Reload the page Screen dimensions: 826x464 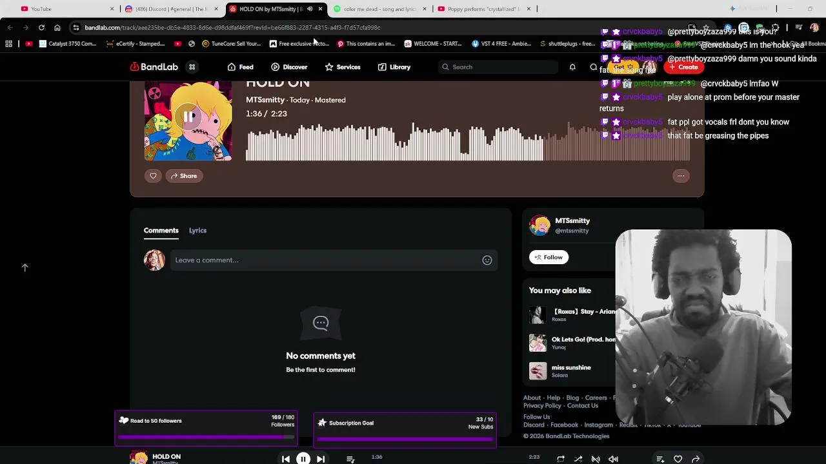pyautogui.click(x=41, y=28)
